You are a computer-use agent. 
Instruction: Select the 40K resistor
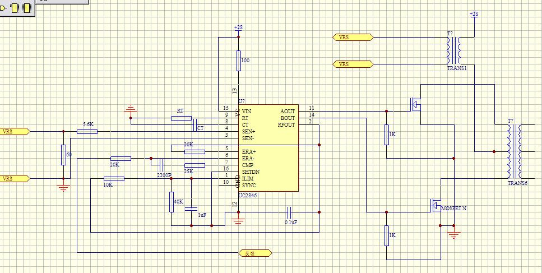click(172, 202)
